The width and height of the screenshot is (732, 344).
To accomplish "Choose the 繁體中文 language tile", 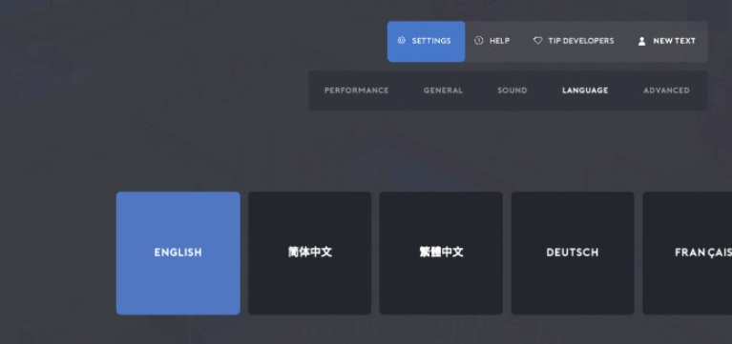I will pyautogui.click(x=441, y=253).
